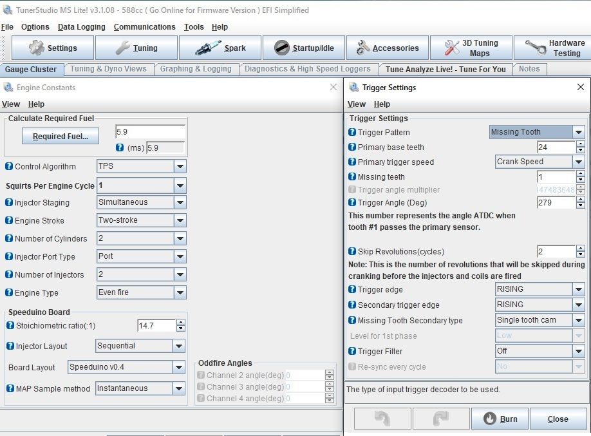Open the Spark plug toolbar button
591x436 pixels.
[221, 48]
